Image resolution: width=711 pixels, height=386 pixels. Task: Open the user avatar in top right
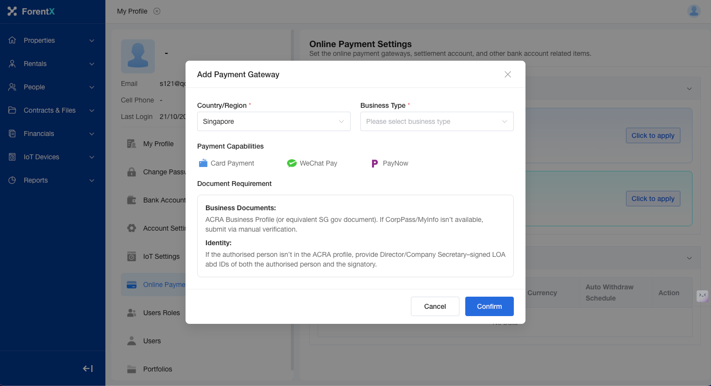pyautogui.click(x=694, y=11)
